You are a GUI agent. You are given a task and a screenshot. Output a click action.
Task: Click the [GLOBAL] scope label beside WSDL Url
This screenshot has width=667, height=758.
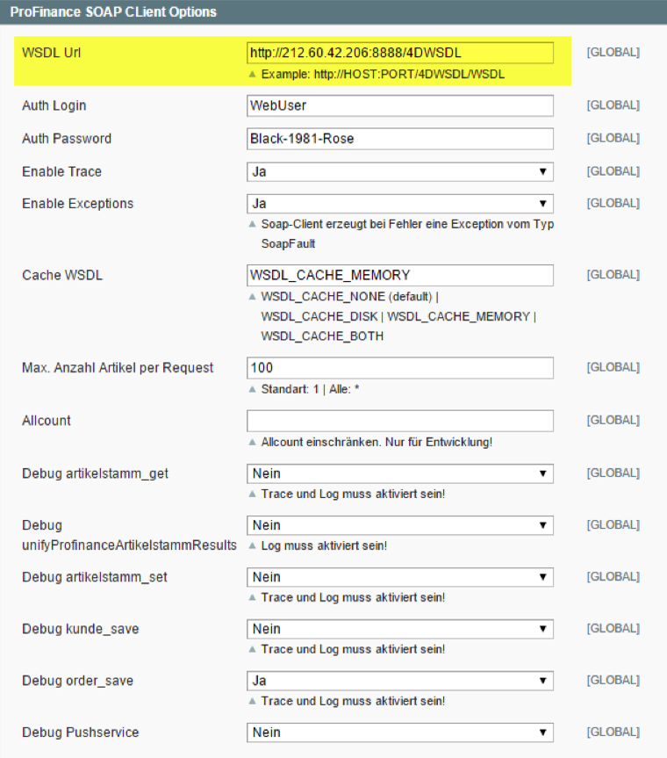tap(613, 53)
